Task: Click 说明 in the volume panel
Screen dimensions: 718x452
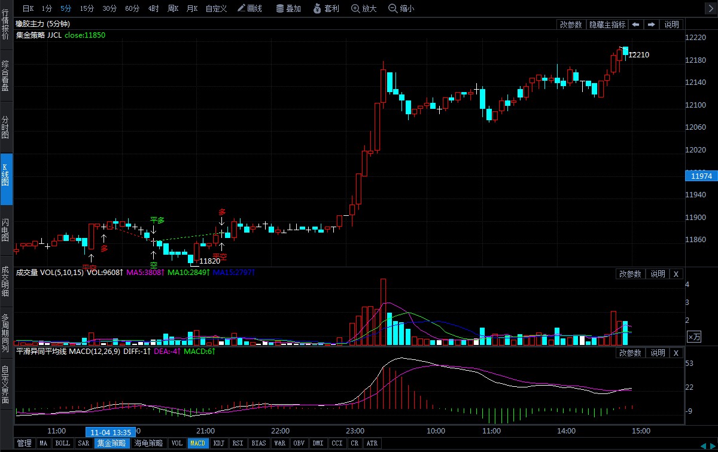Action: 658,274
